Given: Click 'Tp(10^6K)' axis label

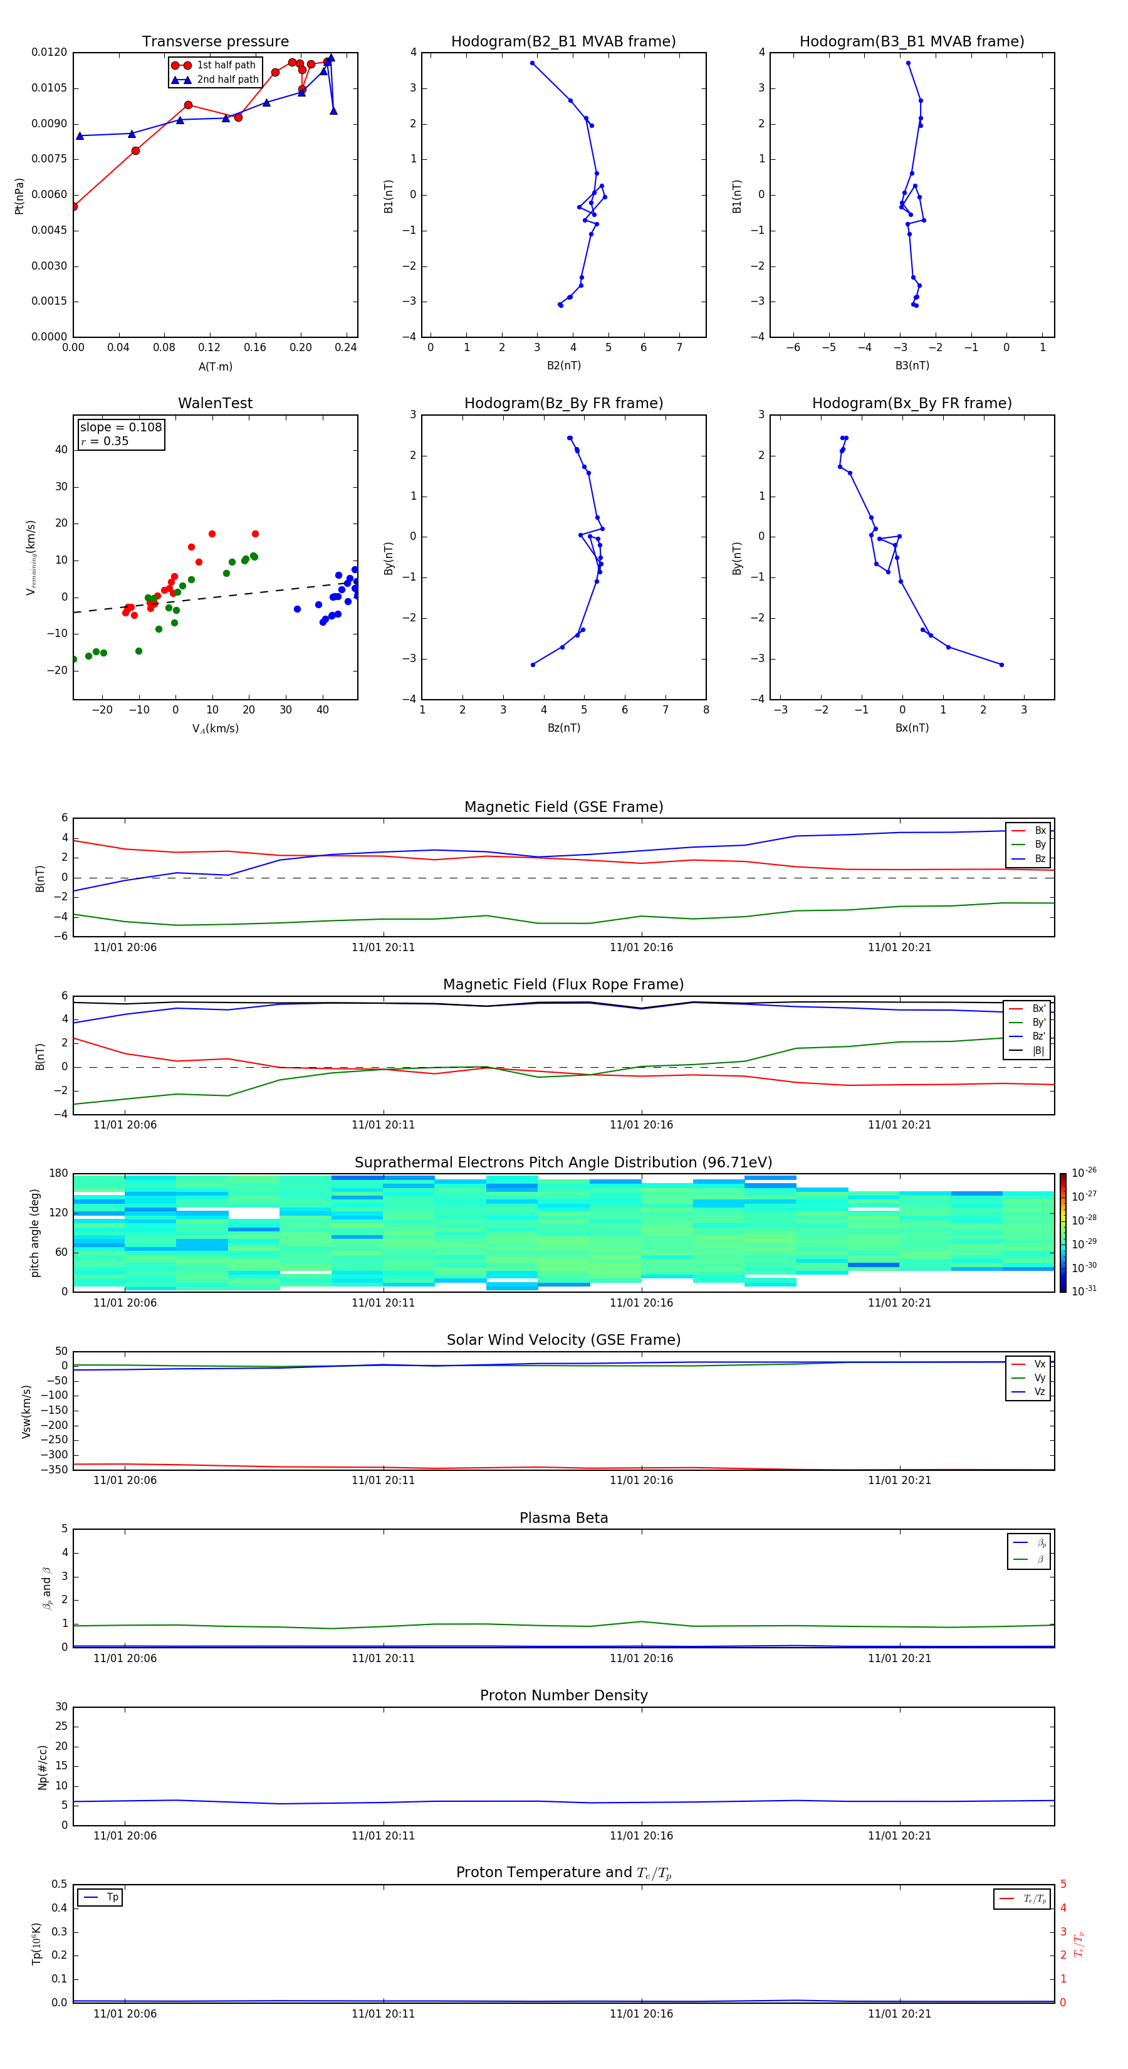Looking at the screenshot, I should pyautogui.click(x=37, y=1944).
